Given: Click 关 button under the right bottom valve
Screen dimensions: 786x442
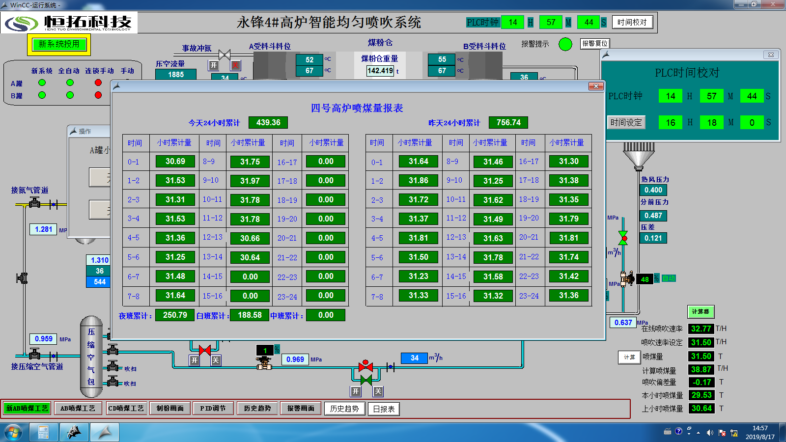Looking at the screenshot, I should [378, 391].
